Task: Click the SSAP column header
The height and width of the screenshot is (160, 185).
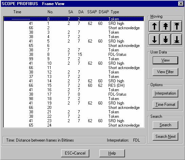Action: click(92, 12)
